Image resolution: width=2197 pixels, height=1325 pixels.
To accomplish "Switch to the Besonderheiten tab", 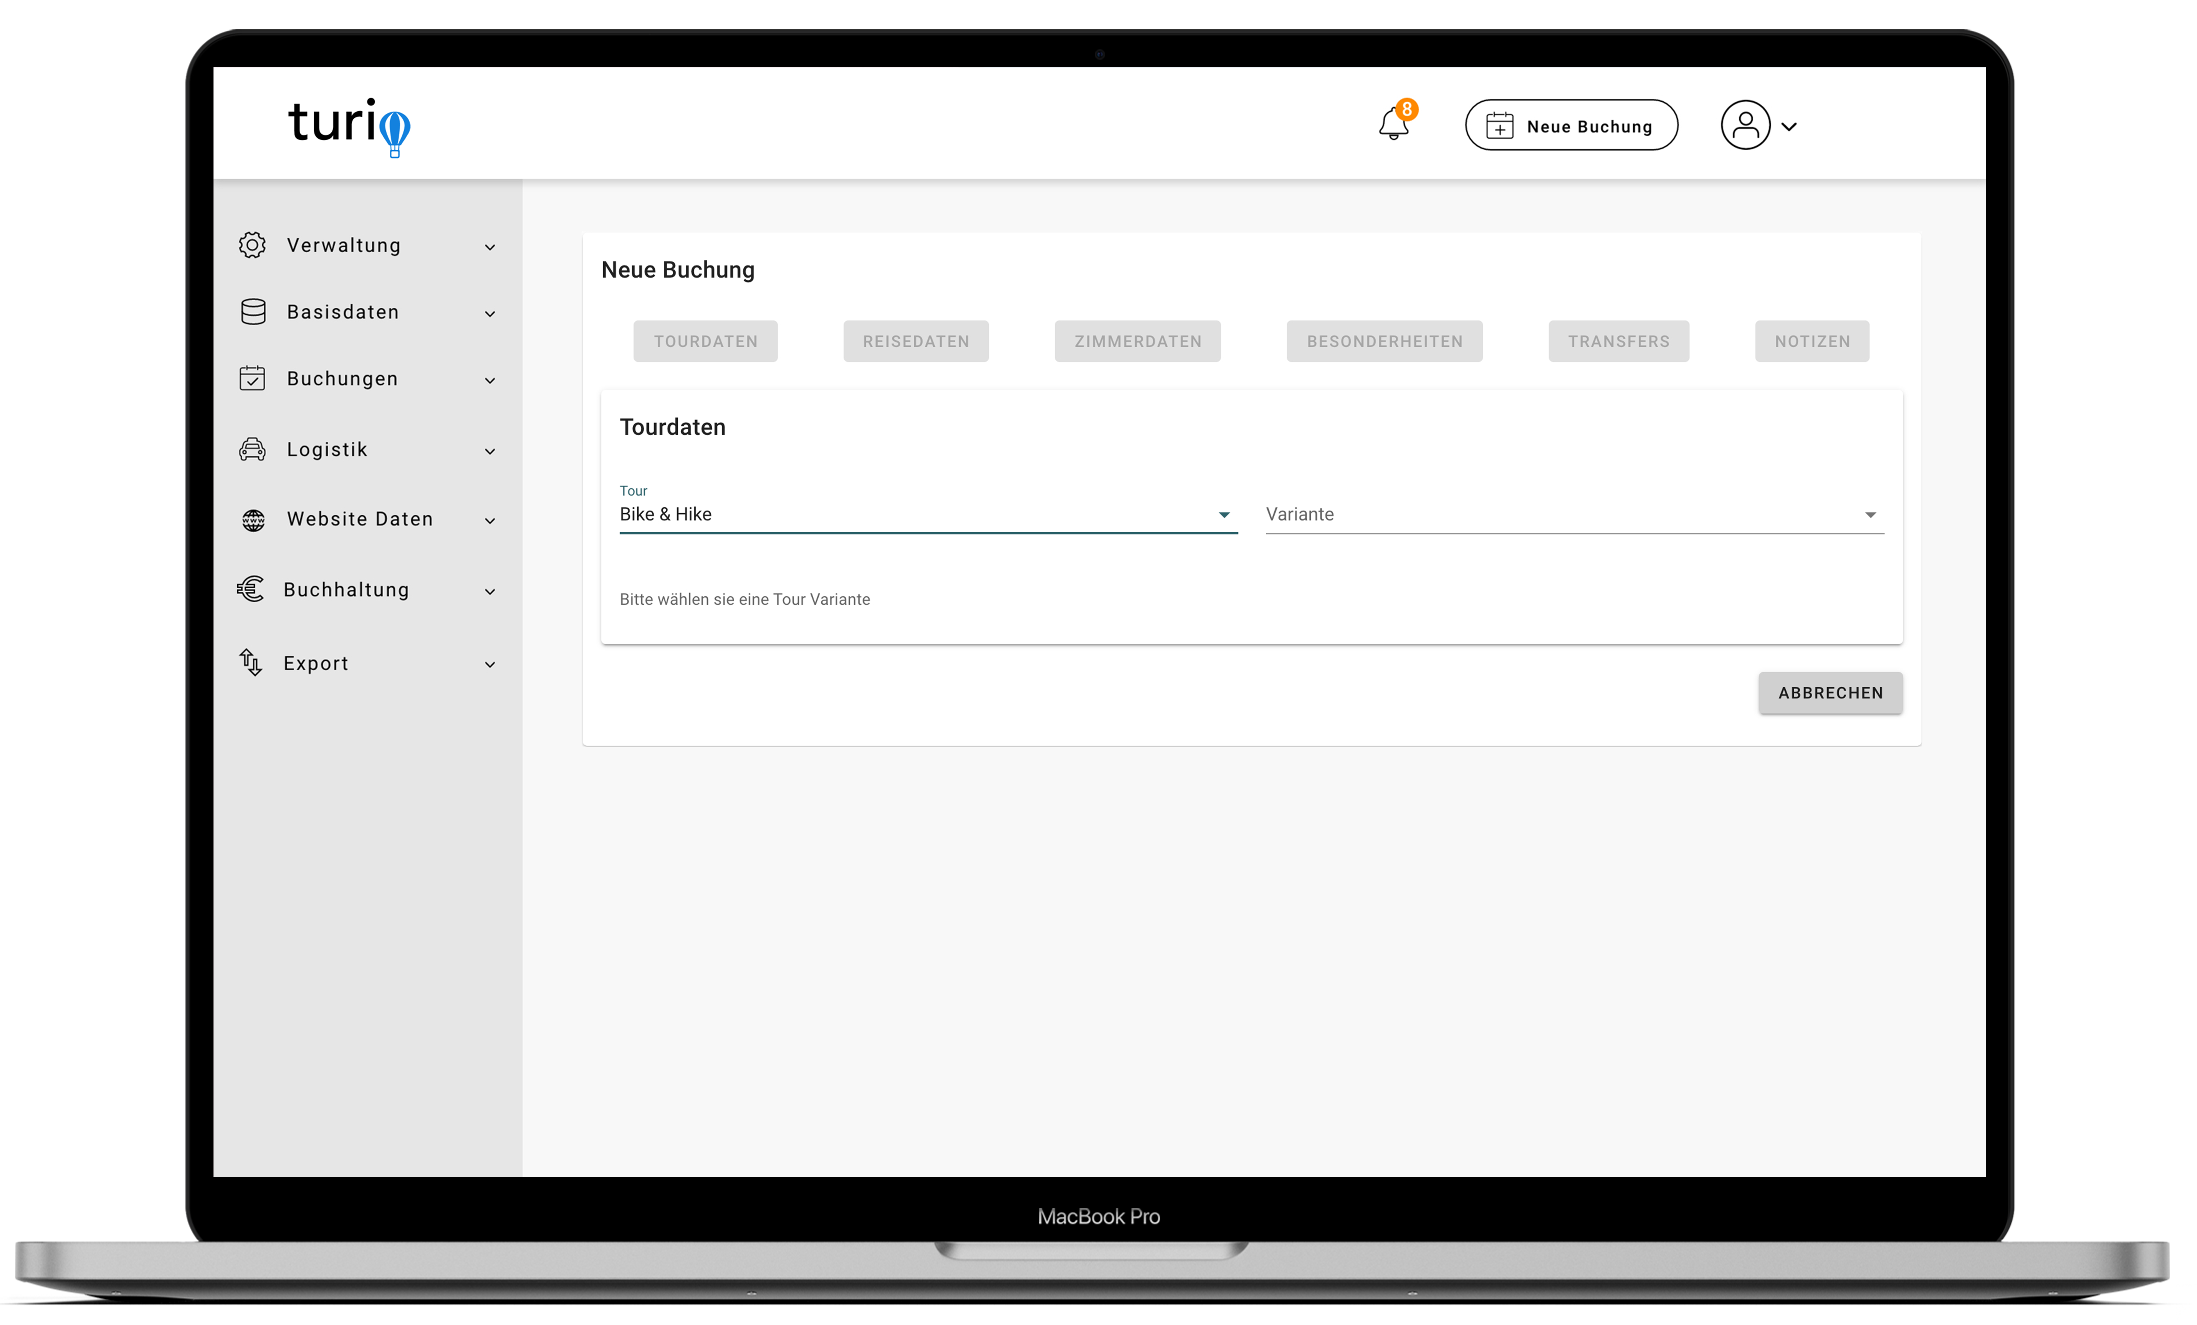I will tap(1385, 341).
